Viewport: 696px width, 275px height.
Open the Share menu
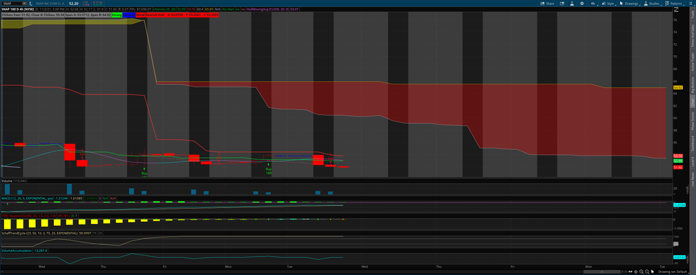[547, 3]
